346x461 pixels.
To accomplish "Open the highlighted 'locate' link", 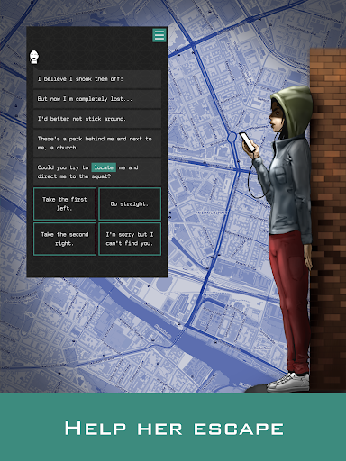I will (104, 167).
